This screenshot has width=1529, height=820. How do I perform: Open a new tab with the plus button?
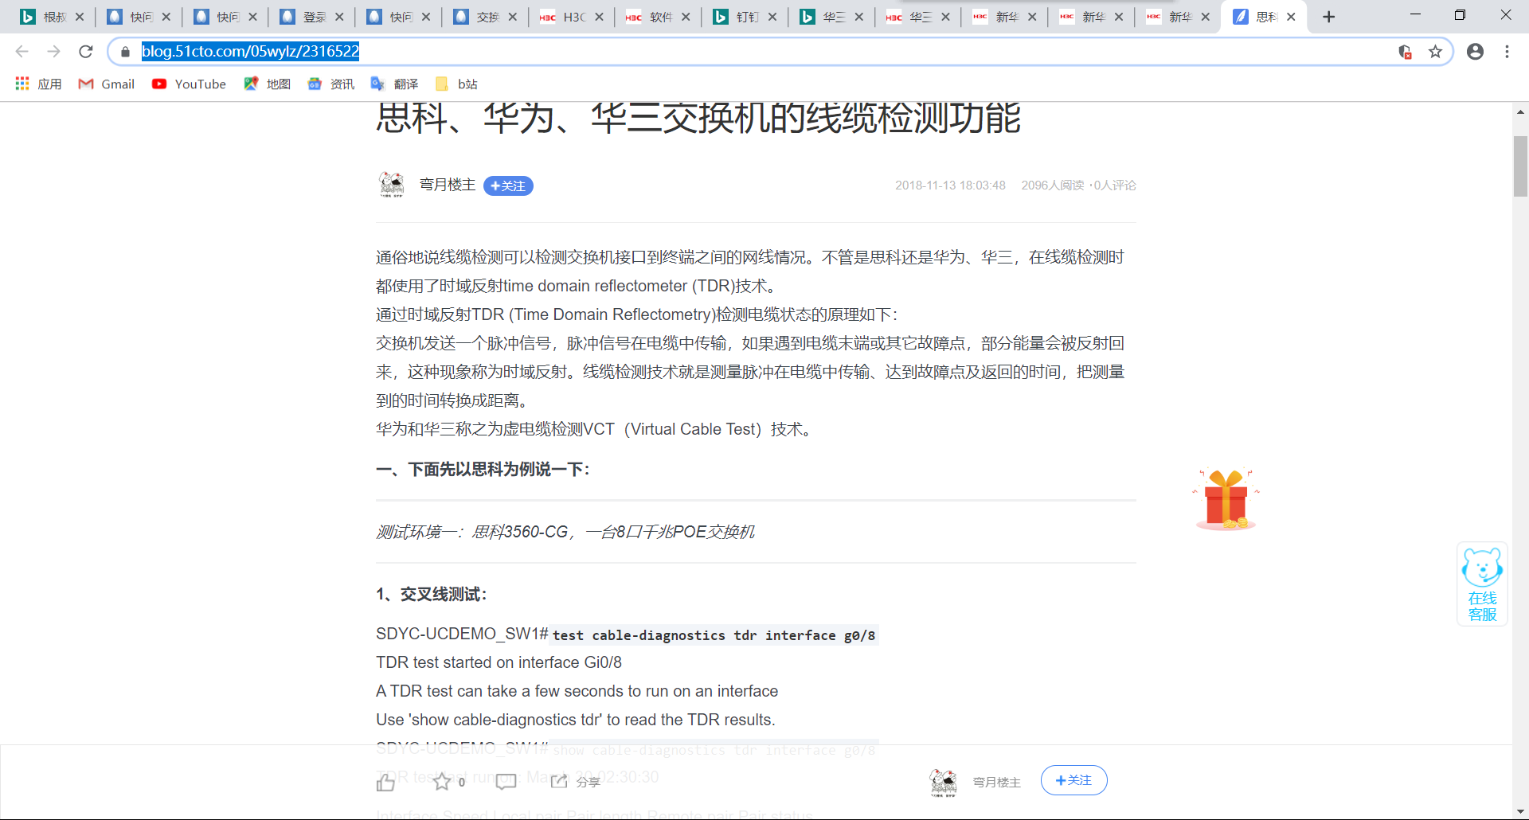tap(1328, 17)
